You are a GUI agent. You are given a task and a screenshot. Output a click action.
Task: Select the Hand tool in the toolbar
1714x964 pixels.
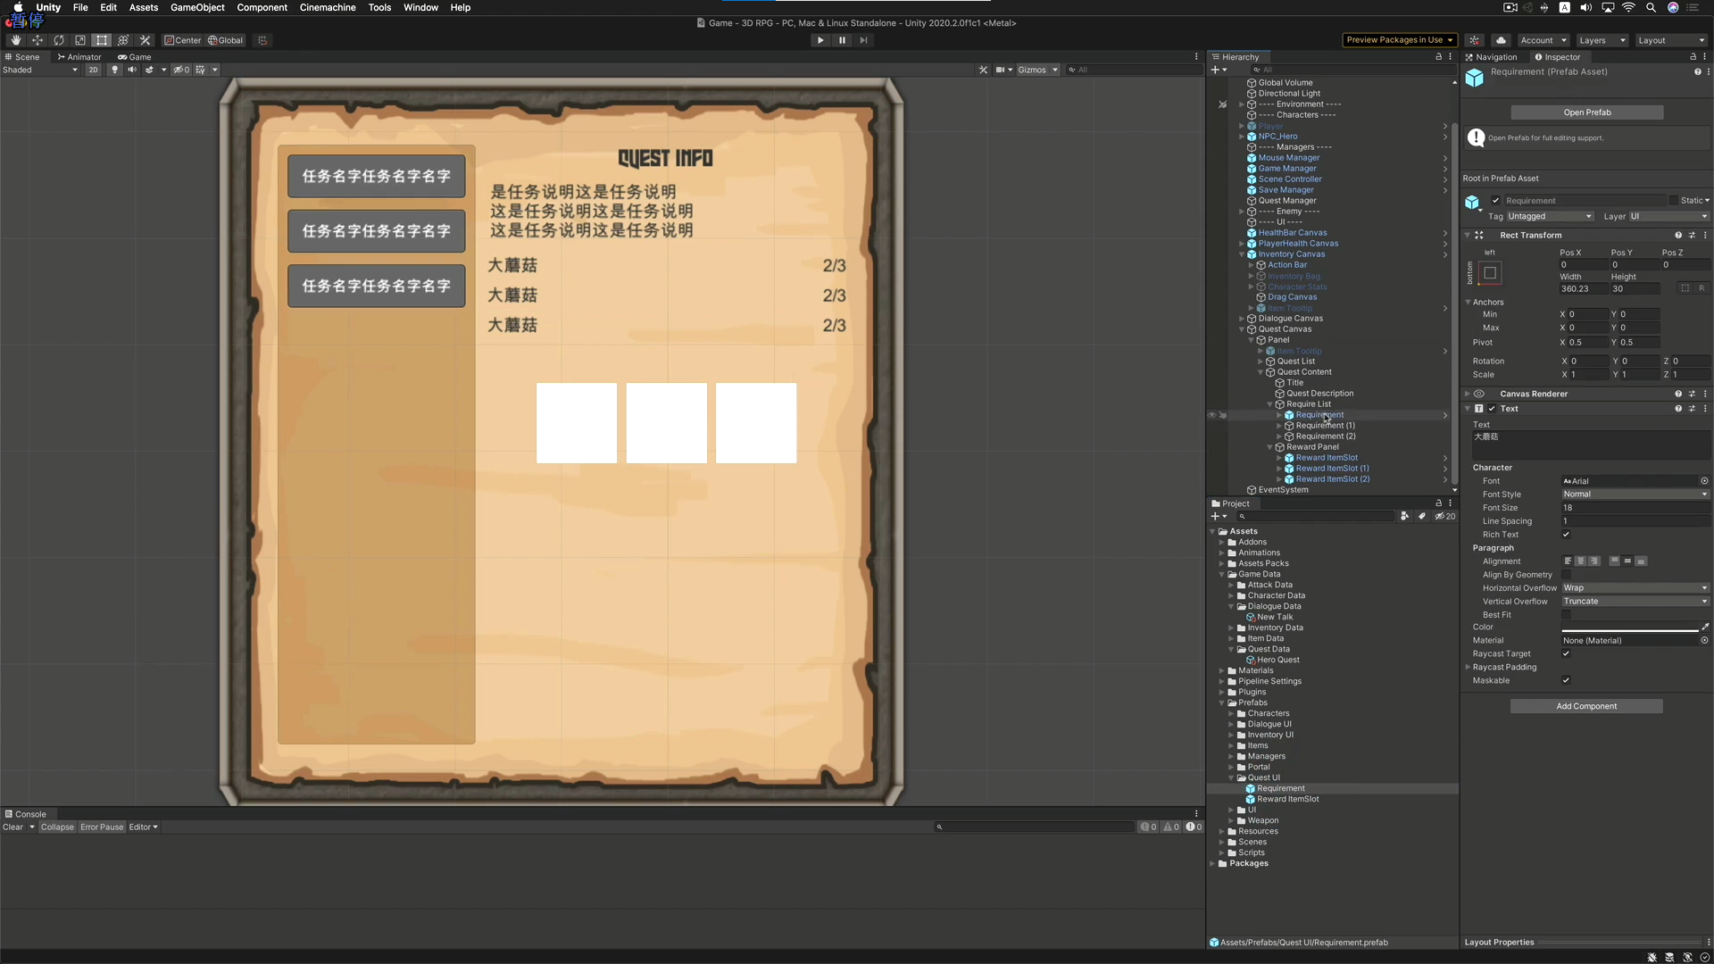(15, 40)
